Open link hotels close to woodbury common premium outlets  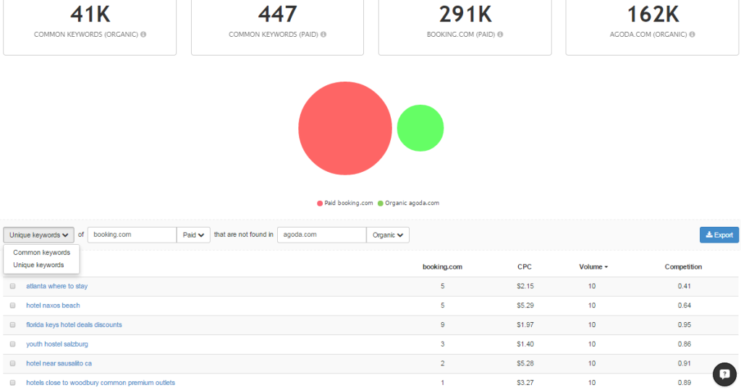[x=100, y=383]
